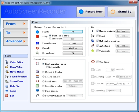This screenshot has width=139, height=112.
Task: Click the Delay seconds value field
Action: pos(108,70)
